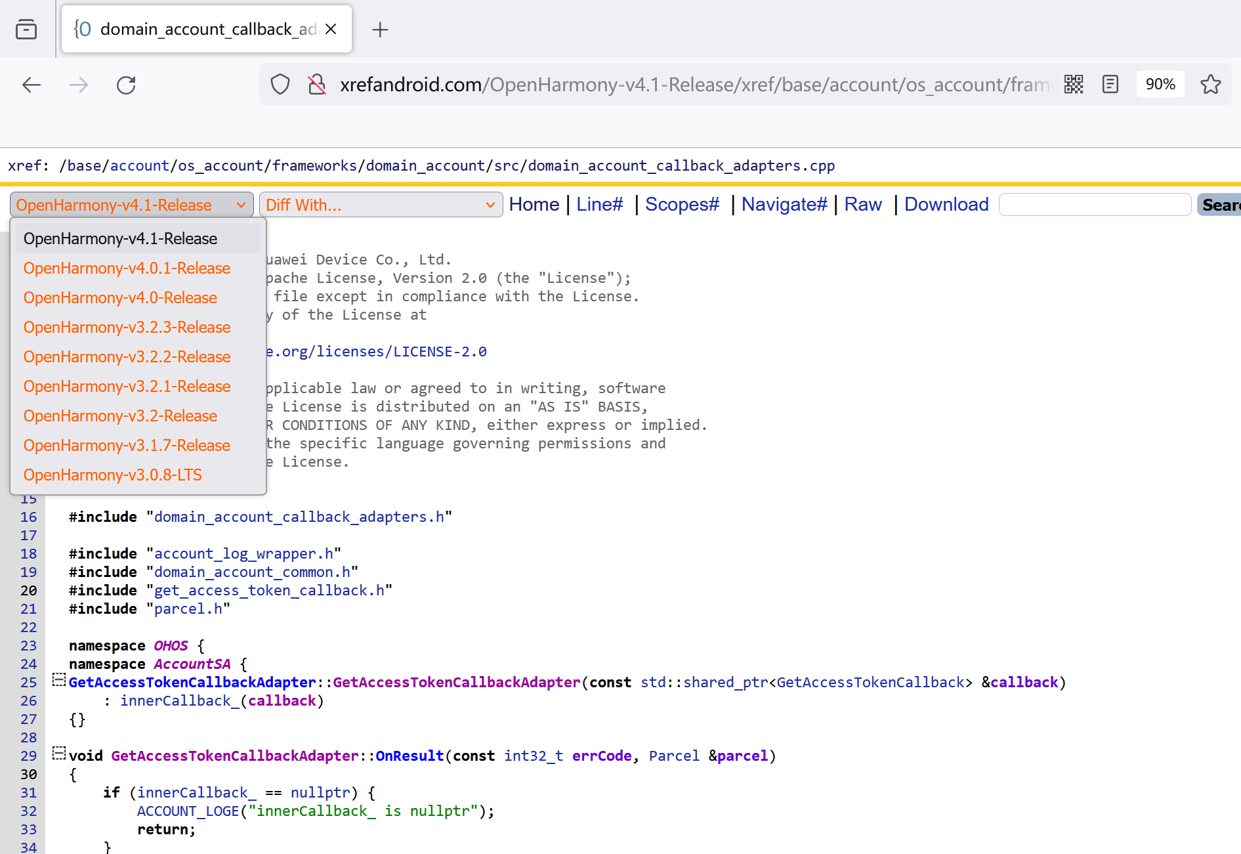Open the tracking protection shield icon
Image resolution: width=1241 pixels, height=854 pixels.
pos(280,85)
